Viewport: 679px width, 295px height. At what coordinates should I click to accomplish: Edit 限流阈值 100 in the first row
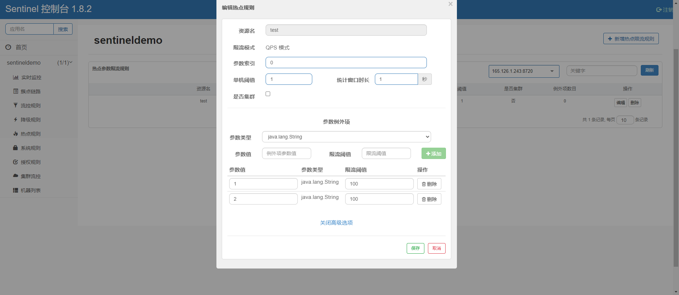point(379,184)
